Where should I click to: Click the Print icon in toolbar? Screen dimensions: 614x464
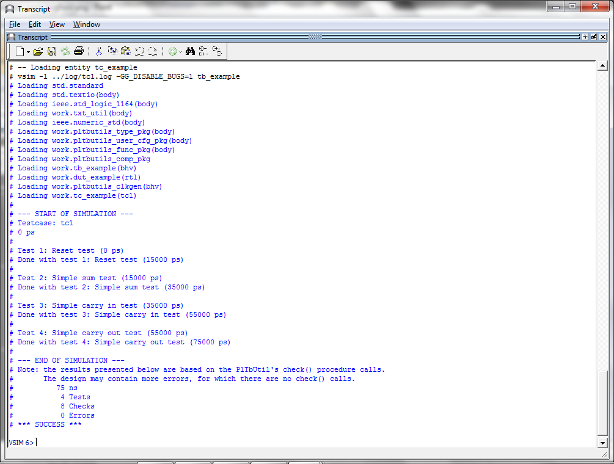pos(78,52)
